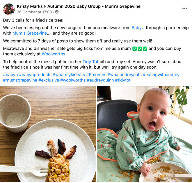Click the group privacy icon beside timestamp
The height and width of the screenshot is (183, 192).
pos(57,12)
